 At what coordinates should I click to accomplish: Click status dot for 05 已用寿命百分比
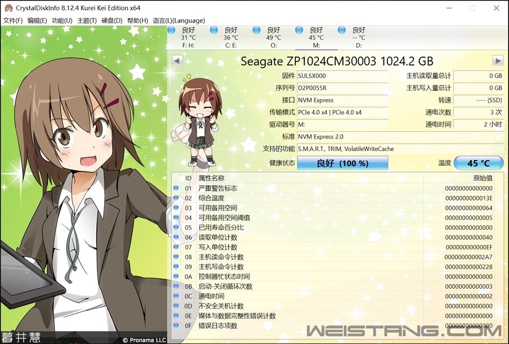click(x=176, y=227)
